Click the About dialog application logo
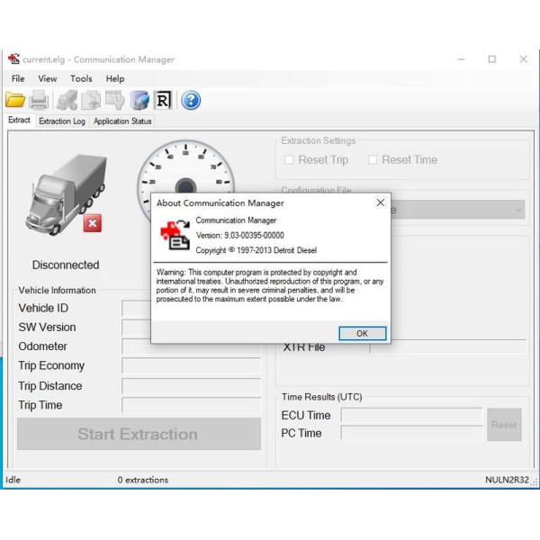The image size is (540, 540). [175, 235]
